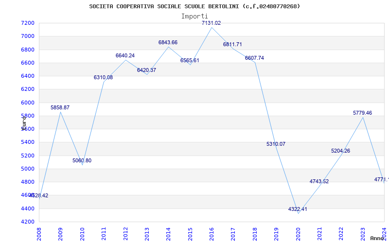Select the 5310.07 data label
Image resolution: width=389 pixels, height=243 pixels.
pyautogui.click(x=276, y=144)
